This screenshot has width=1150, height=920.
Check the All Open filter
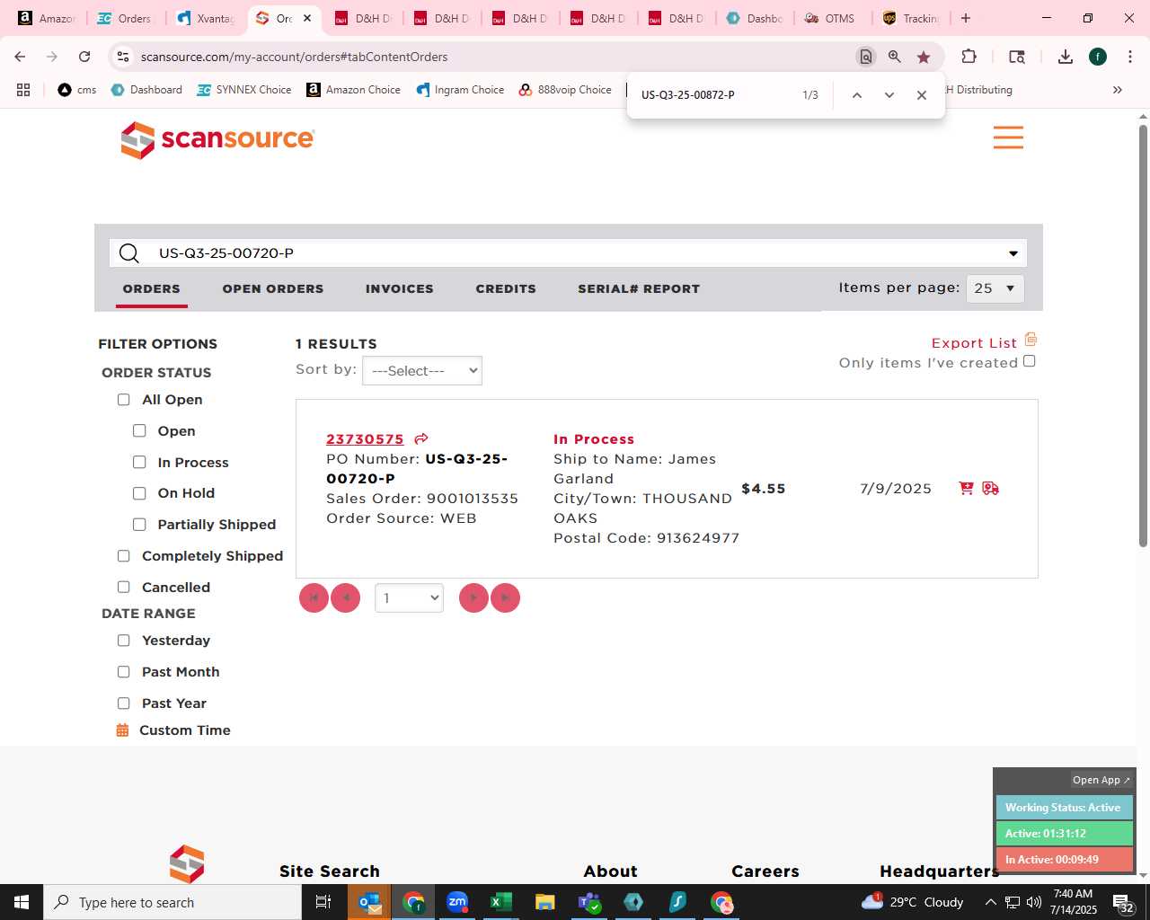[124, 400]
